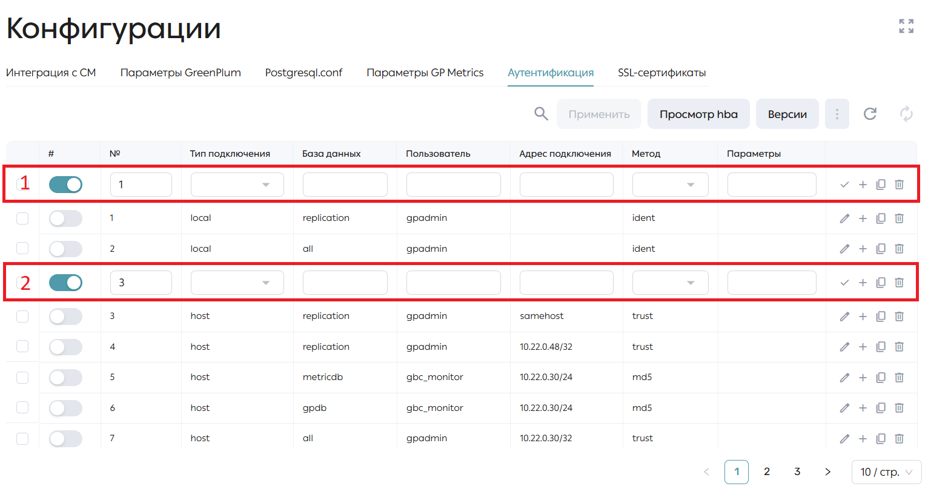Viewport: 928px width, 489px height.
Task: Open connection type dropdown in first edited row
Action: tap(237, 185)
